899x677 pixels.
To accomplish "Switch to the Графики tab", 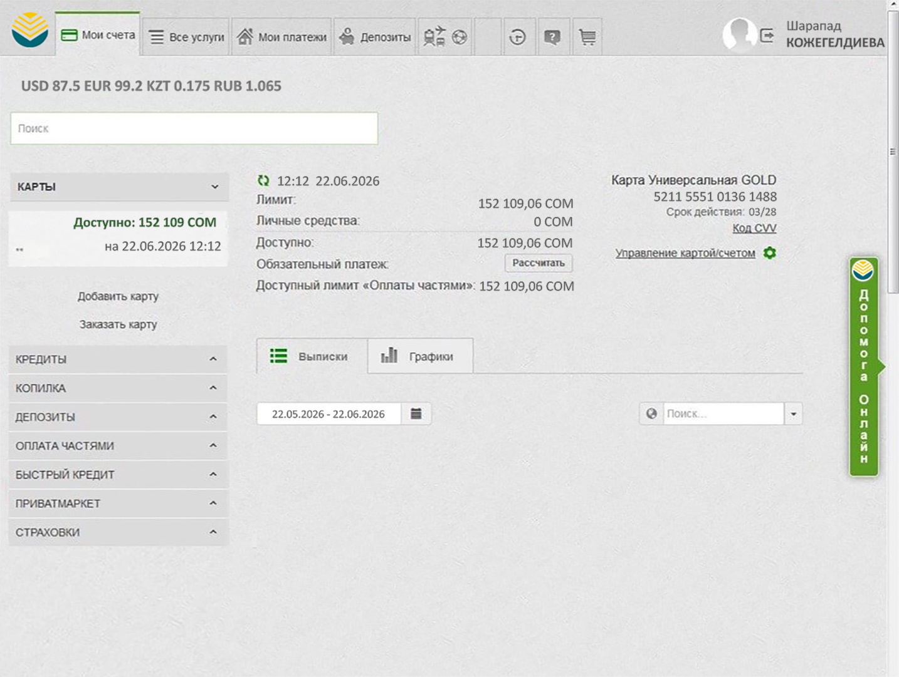I will coord(420,356).
